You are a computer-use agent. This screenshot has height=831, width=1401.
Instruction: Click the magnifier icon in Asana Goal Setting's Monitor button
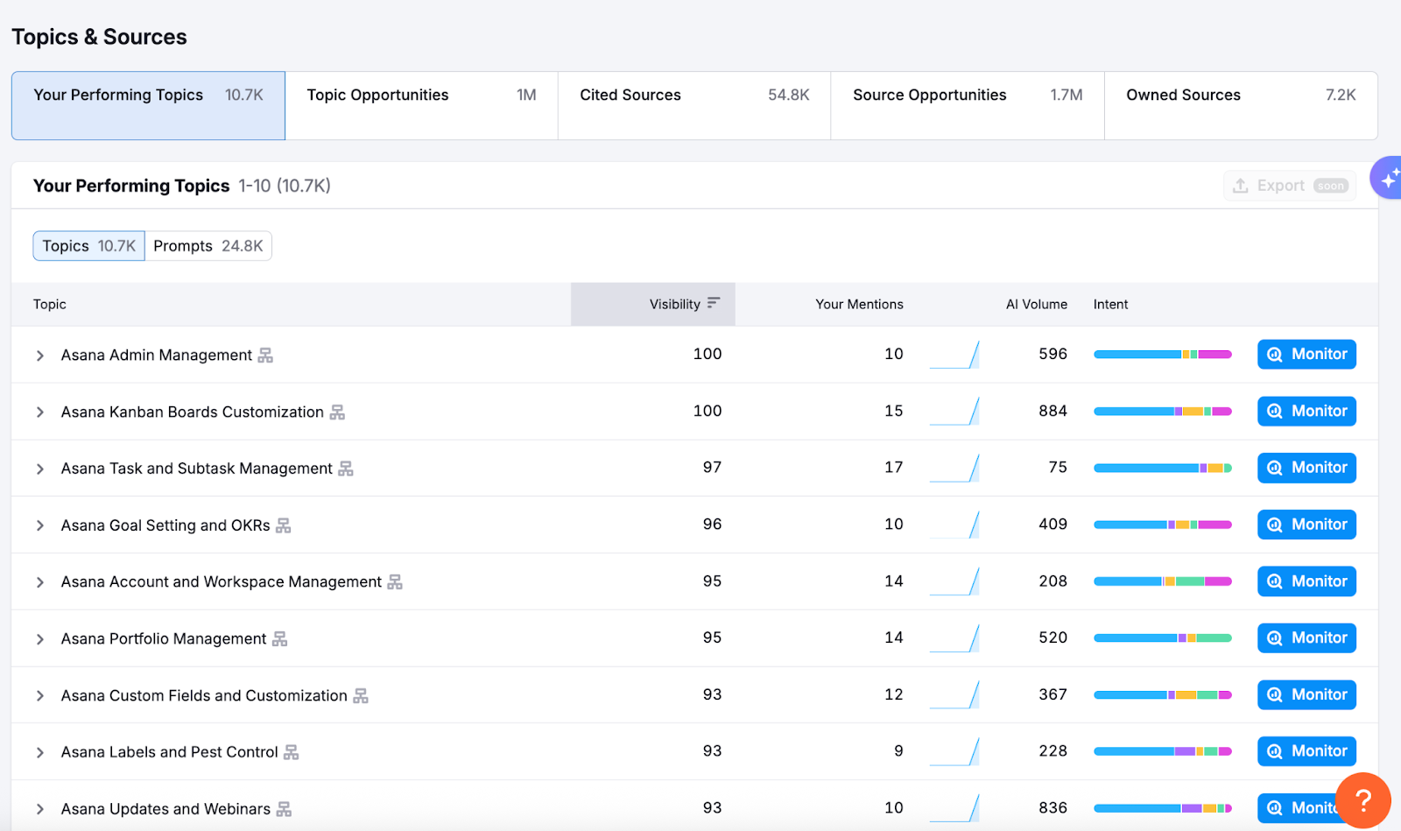click(1275, 524)
